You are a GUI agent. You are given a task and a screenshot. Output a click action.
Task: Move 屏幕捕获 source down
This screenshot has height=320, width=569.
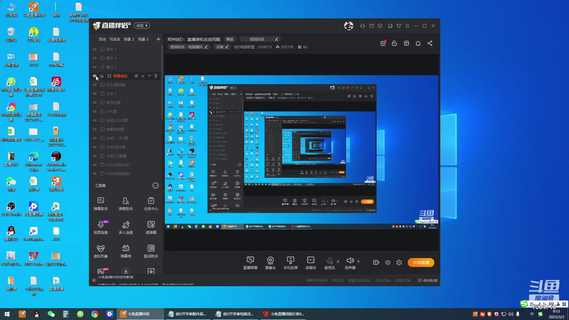point(149,76)
